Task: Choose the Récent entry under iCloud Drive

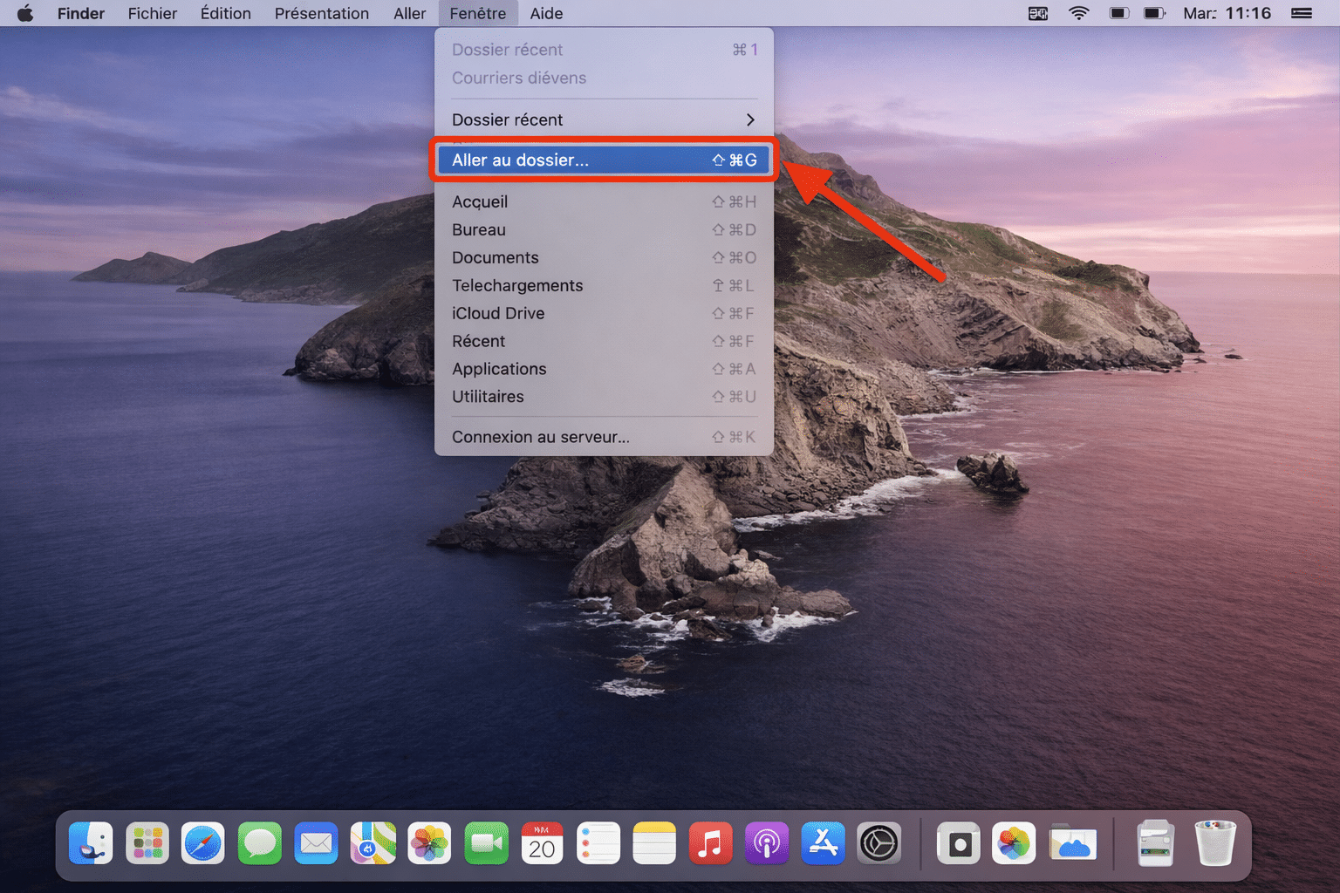Action: tap(604, 341)
